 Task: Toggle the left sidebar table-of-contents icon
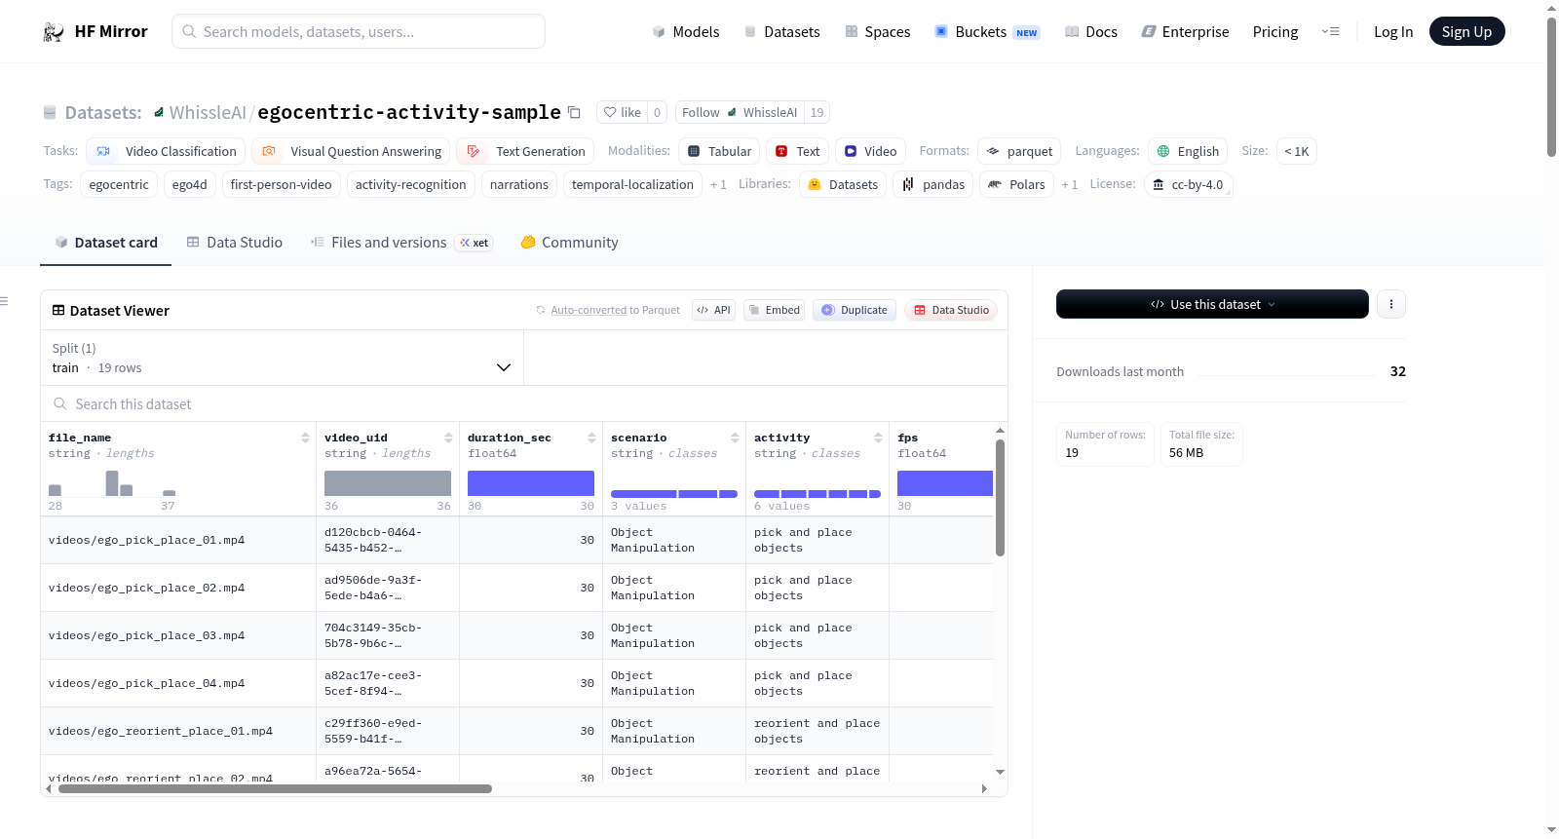click(5, 301)
